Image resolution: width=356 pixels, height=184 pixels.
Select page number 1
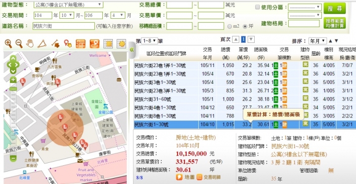(x=243, y=39)
